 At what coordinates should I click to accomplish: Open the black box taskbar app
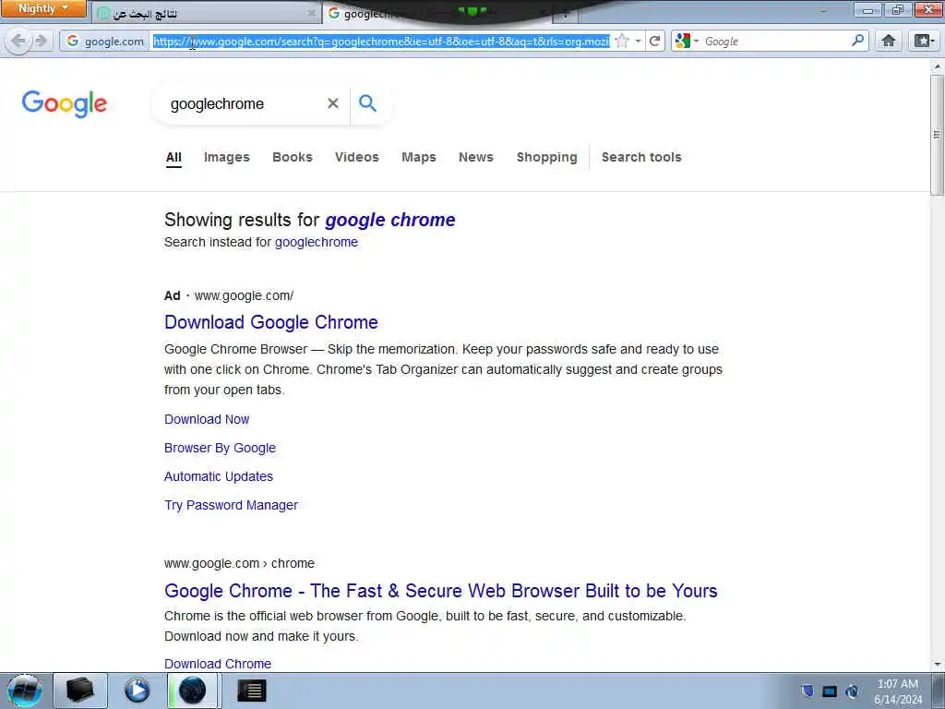(x=80, y=691)
